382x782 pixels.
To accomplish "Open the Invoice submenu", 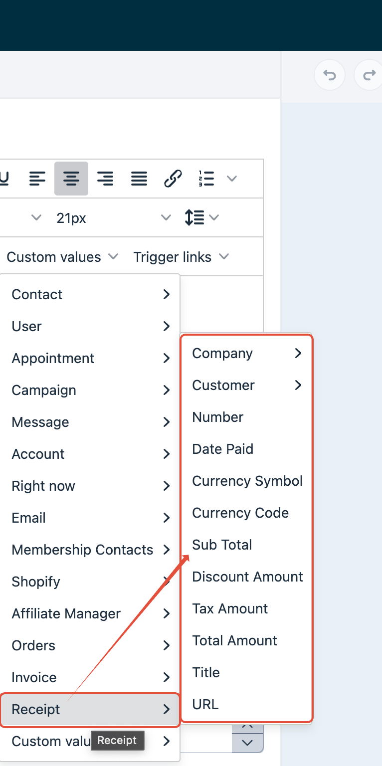I will [x=90, y=677].
